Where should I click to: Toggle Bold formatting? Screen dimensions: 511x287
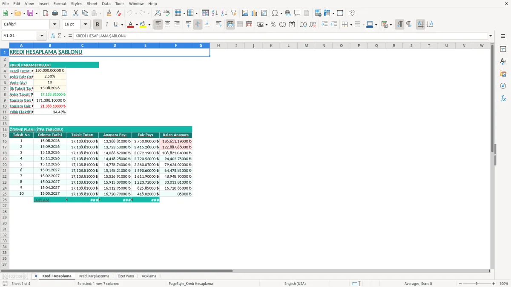tap(98, 25)
